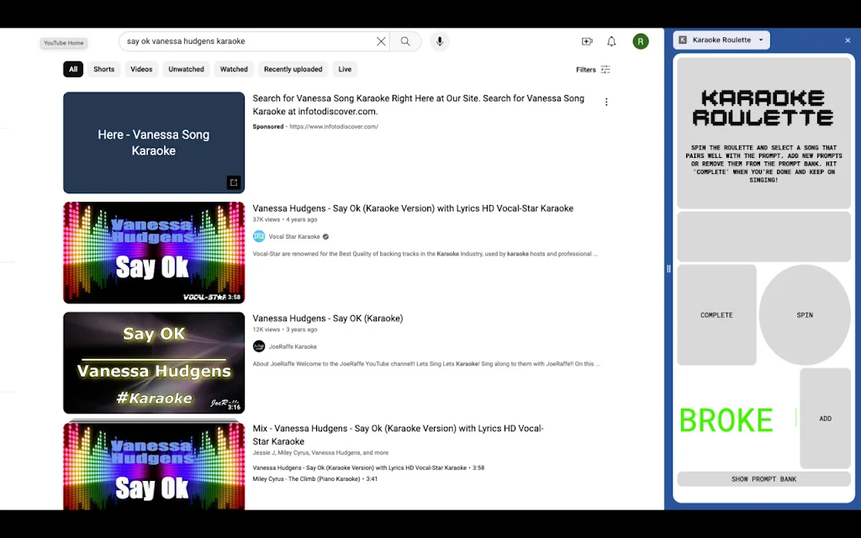The height and width of the screenshot is (538, 861).
Task: Open the Vocal-Star Say Ok karaoke thumbnail
Action: click(154, 252)
